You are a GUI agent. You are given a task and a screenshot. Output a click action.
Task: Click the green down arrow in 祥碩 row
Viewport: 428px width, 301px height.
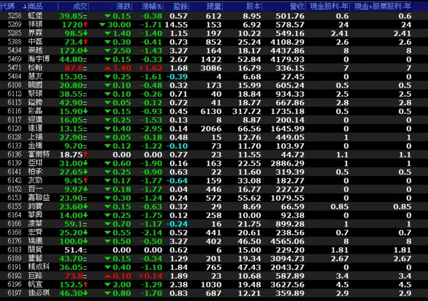point(102,25)
